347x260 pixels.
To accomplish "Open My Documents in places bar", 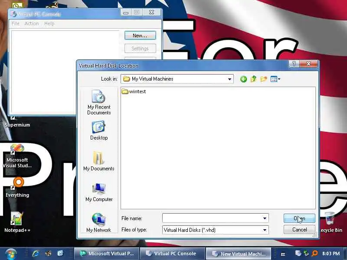I will pyautogui.click(x=99, y=161).
